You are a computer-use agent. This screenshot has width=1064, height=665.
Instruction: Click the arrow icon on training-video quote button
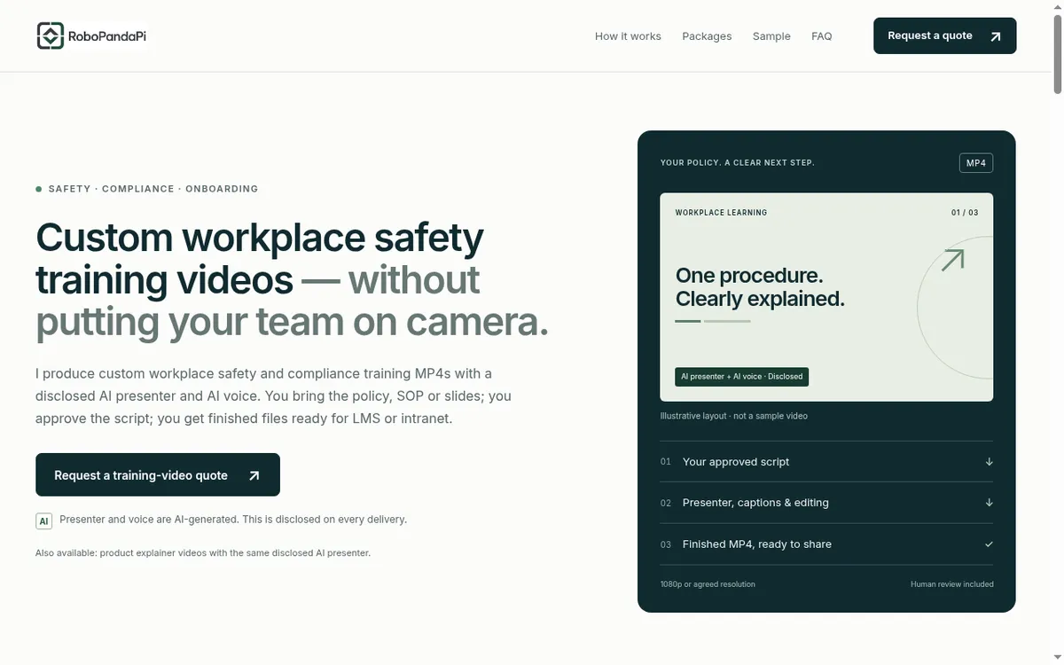[254, 475]
